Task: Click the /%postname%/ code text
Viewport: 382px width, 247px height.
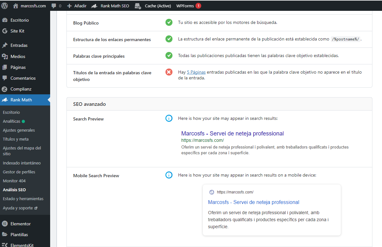Action: (x=346, y=39)
